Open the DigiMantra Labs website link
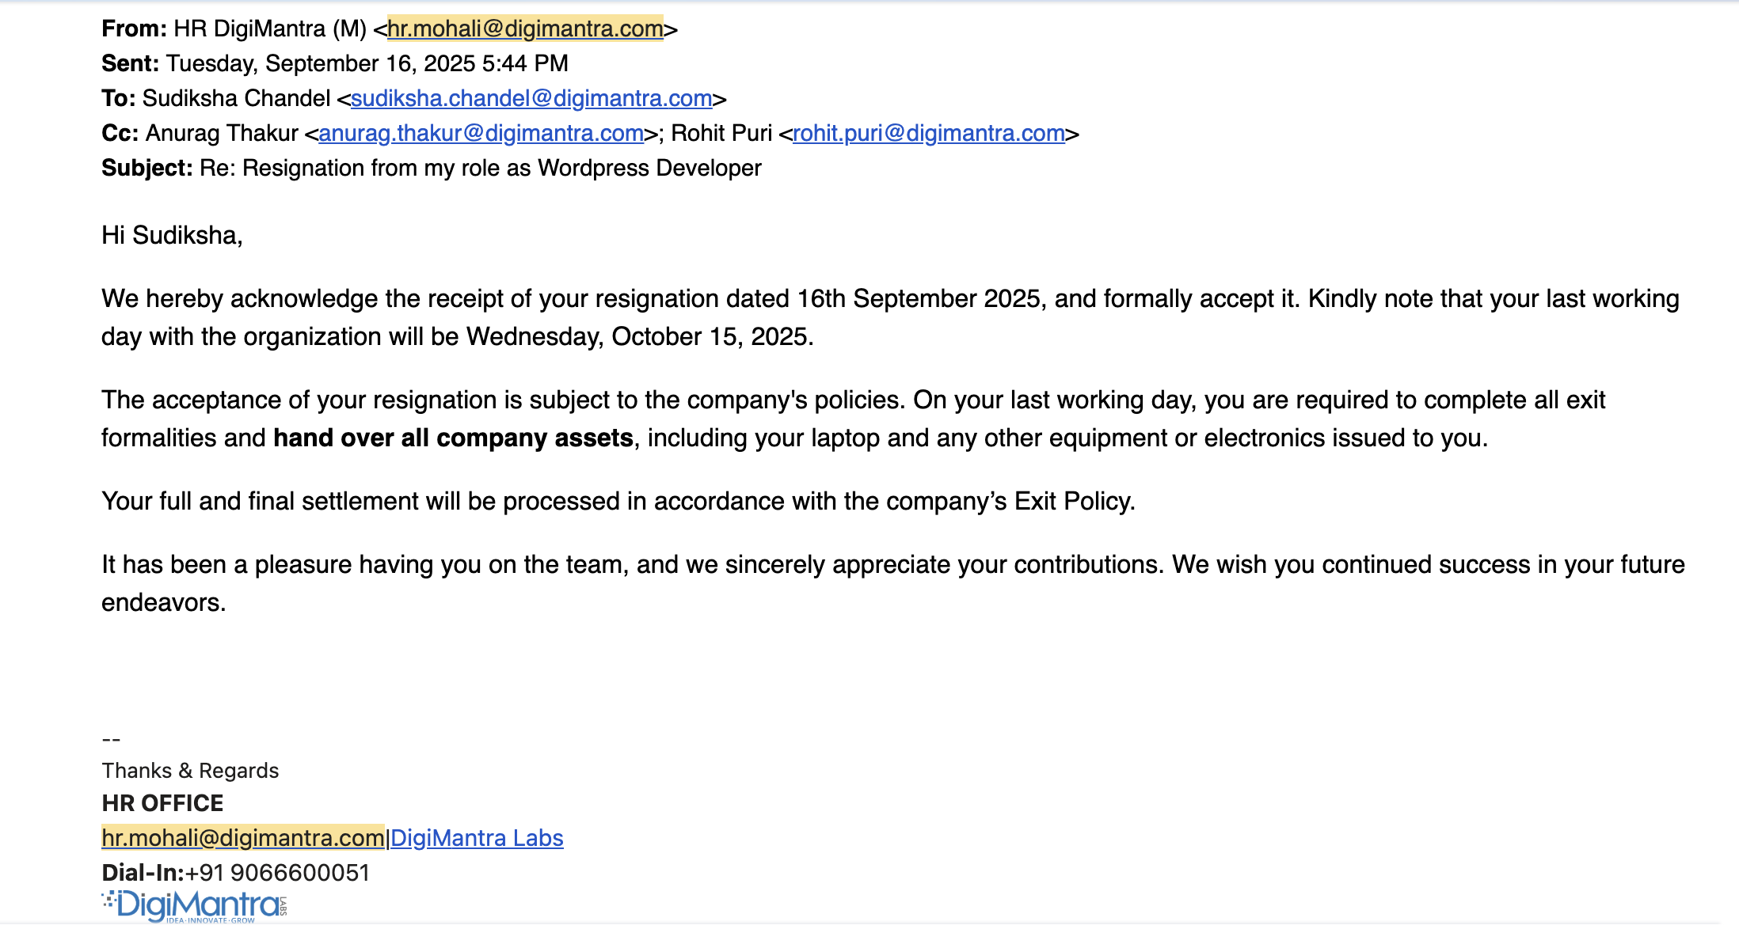Viewport: 1739px width, 929px height. [x=477, y=838]
